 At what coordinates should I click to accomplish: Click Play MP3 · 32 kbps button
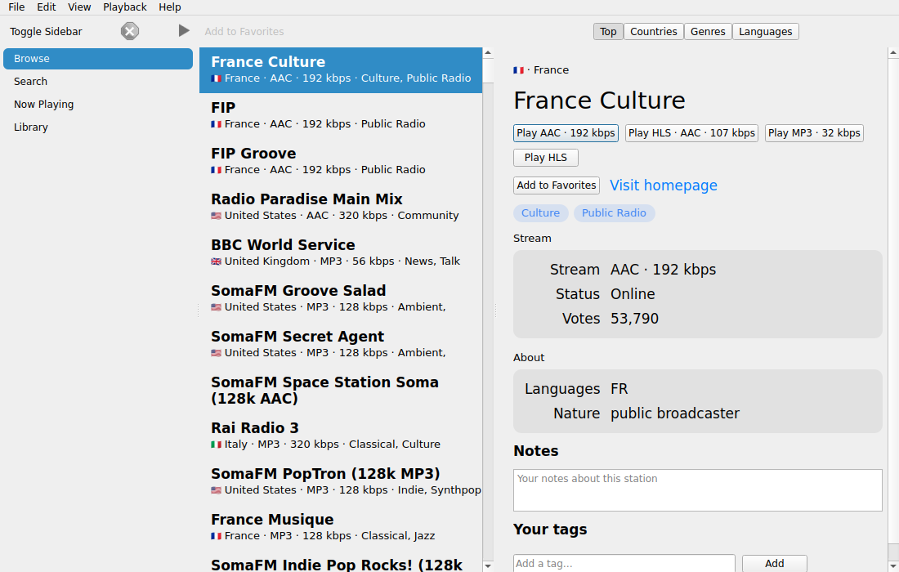pos(814,133)
